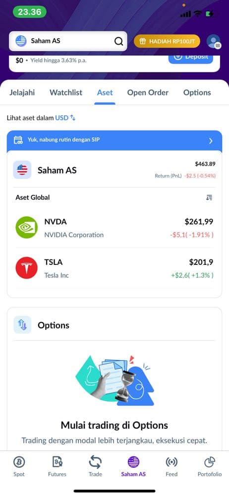Tap the sort icon beside Aset Global

pyautogui.click(x=209, y=197)
